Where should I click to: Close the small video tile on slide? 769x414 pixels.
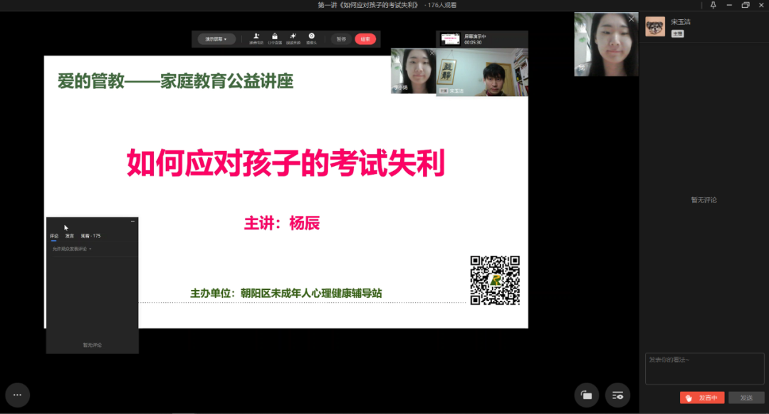click(431, 53)
